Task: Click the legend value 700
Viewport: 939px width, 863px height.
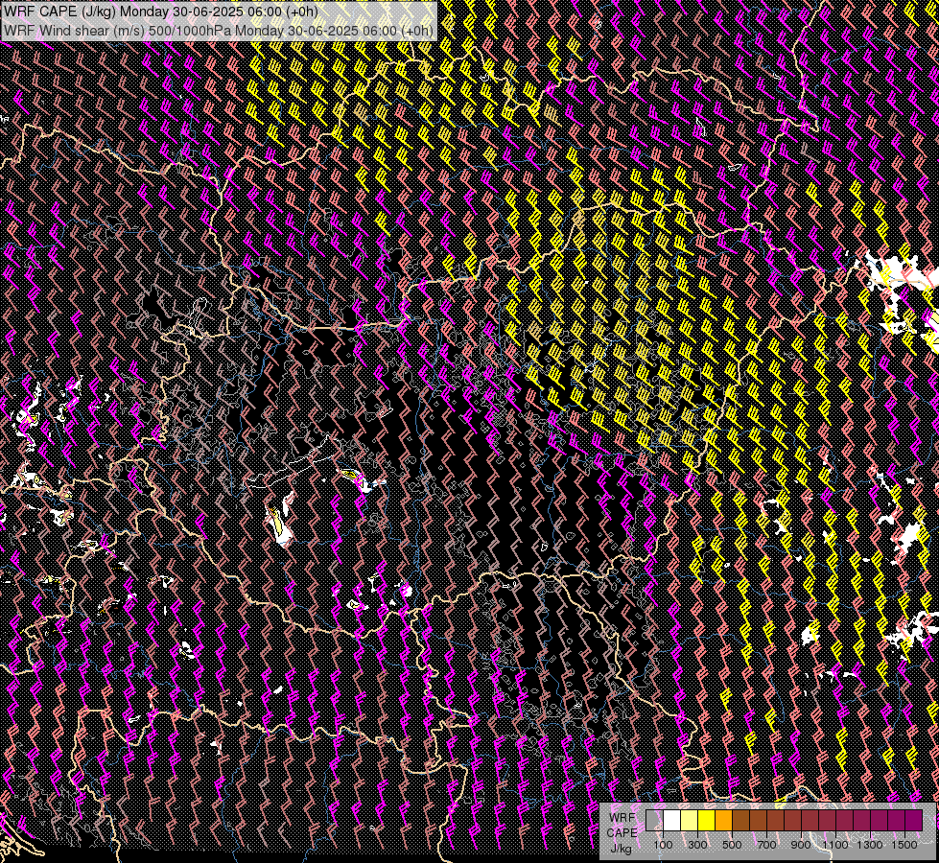Action: click(766, 845)
